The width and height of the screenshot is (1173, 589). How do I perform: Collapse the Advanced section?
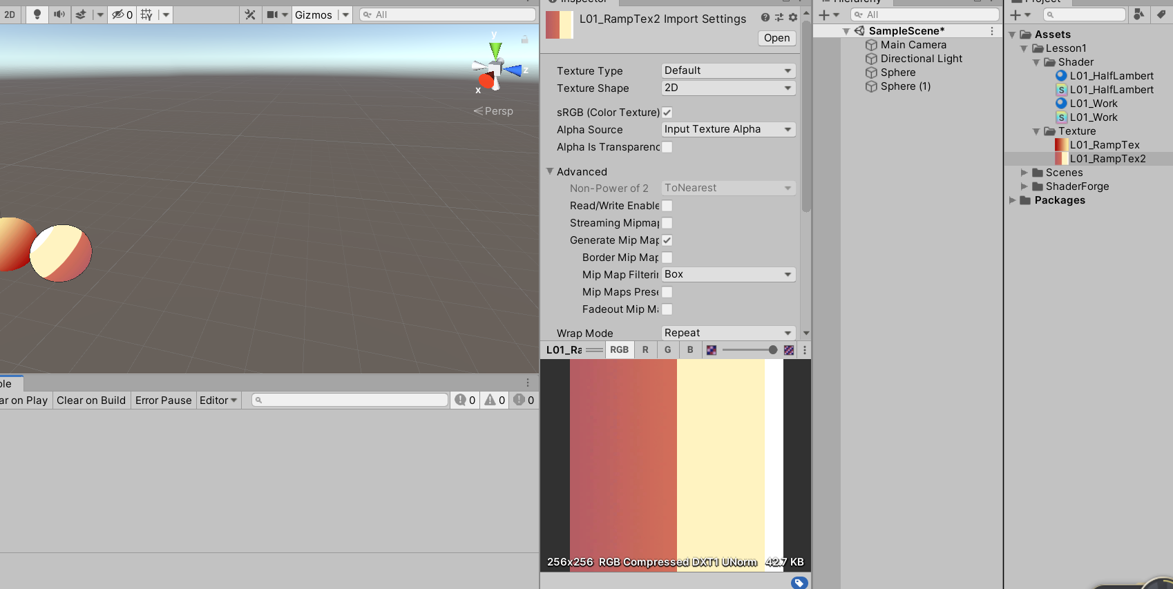(x=551, y=171)
